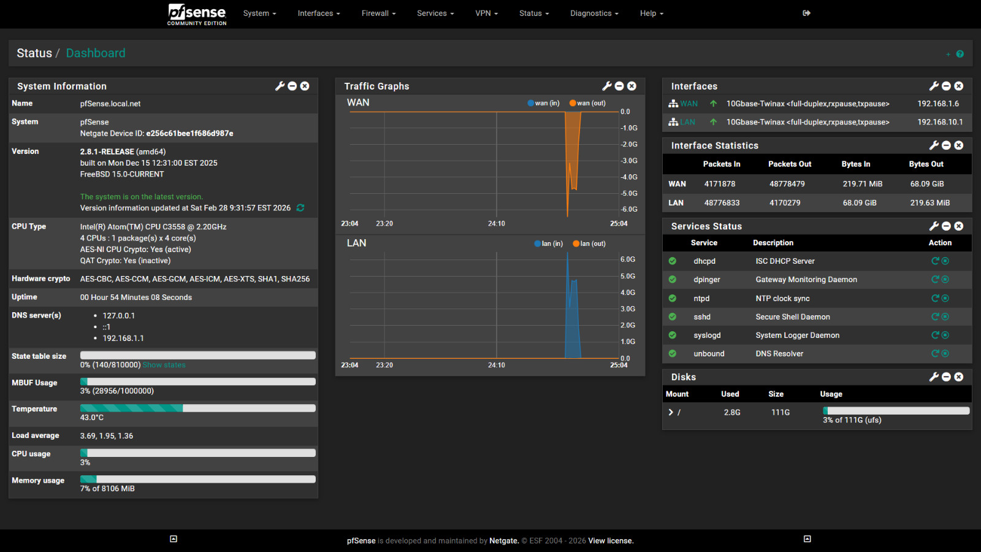Screen dimensions: 981x552
Task: Open the VPN menu
Action: (486, 13)
